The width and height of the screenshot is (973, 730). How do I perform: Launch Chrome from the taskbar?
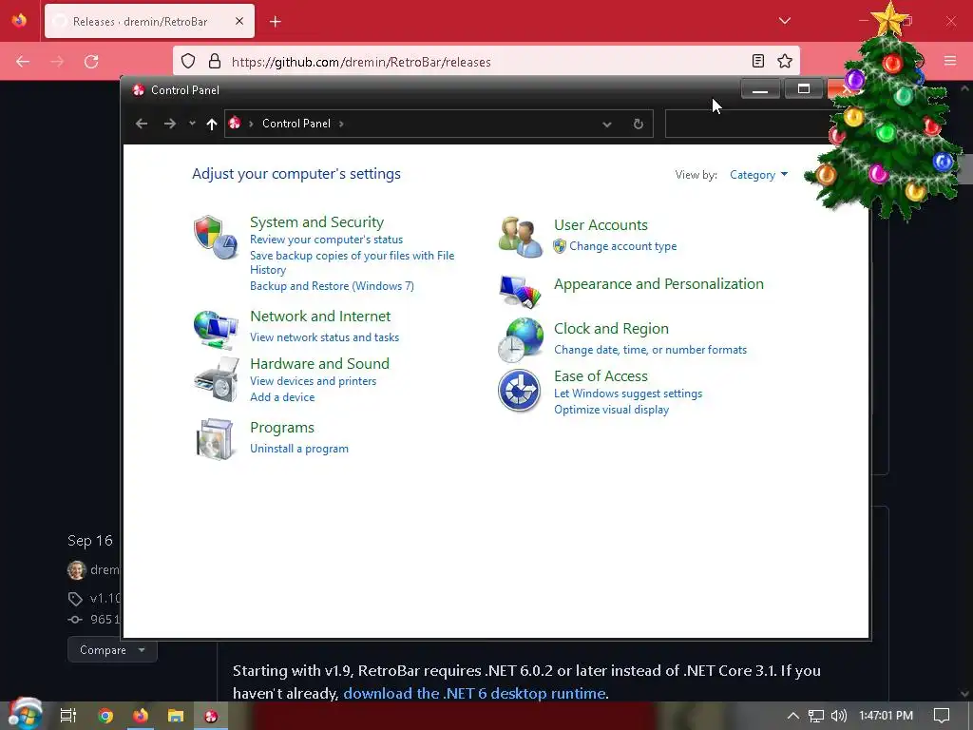105,716
